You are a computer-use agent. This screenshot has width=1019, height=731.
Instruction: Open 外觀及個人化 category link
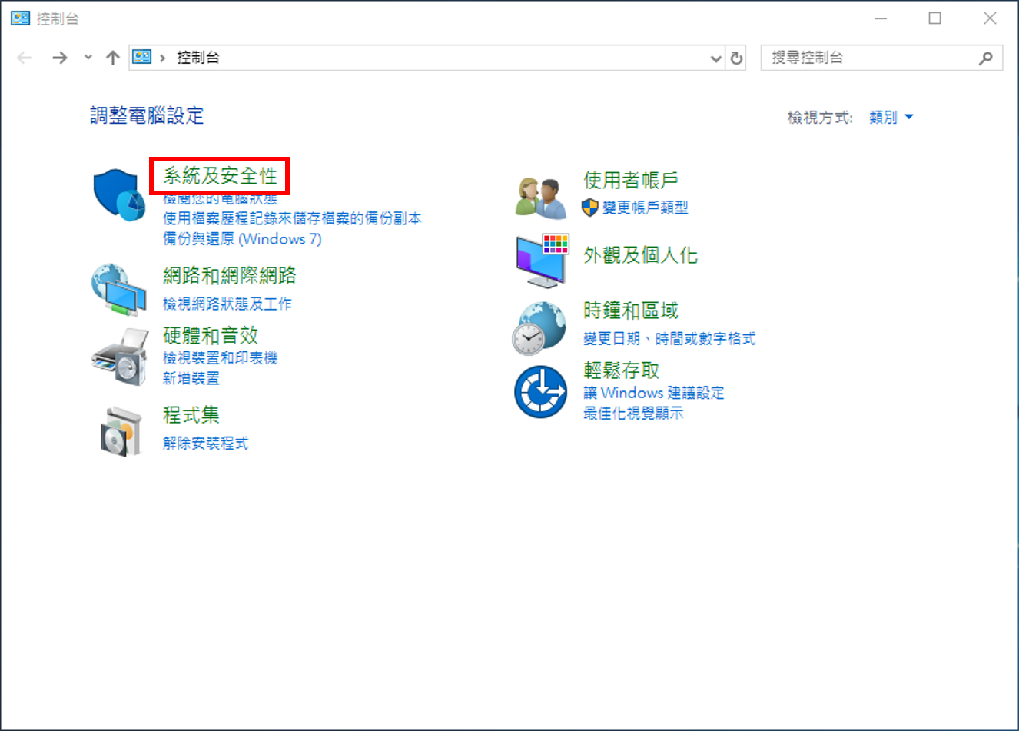pos(641,255)
